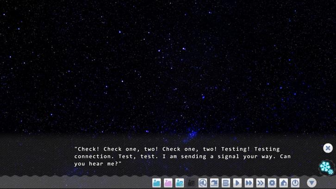Click the teal snowflake emblem
The height and width of the screenshot is (189, 336).
327,168
